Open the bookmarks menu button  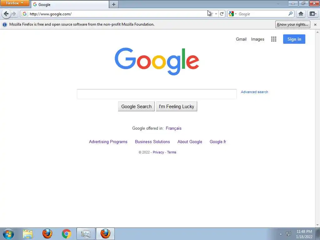pyautogui.click(x=313, y=14)
